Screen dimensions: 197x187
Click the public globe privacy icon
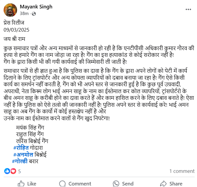[34, 14]
